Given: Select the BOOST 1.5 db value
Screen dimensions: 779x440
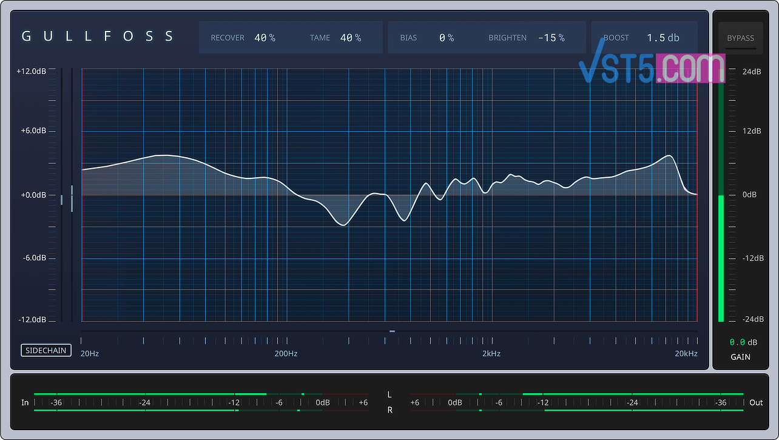Looking at the screenshot, I should tap(663, 38).
